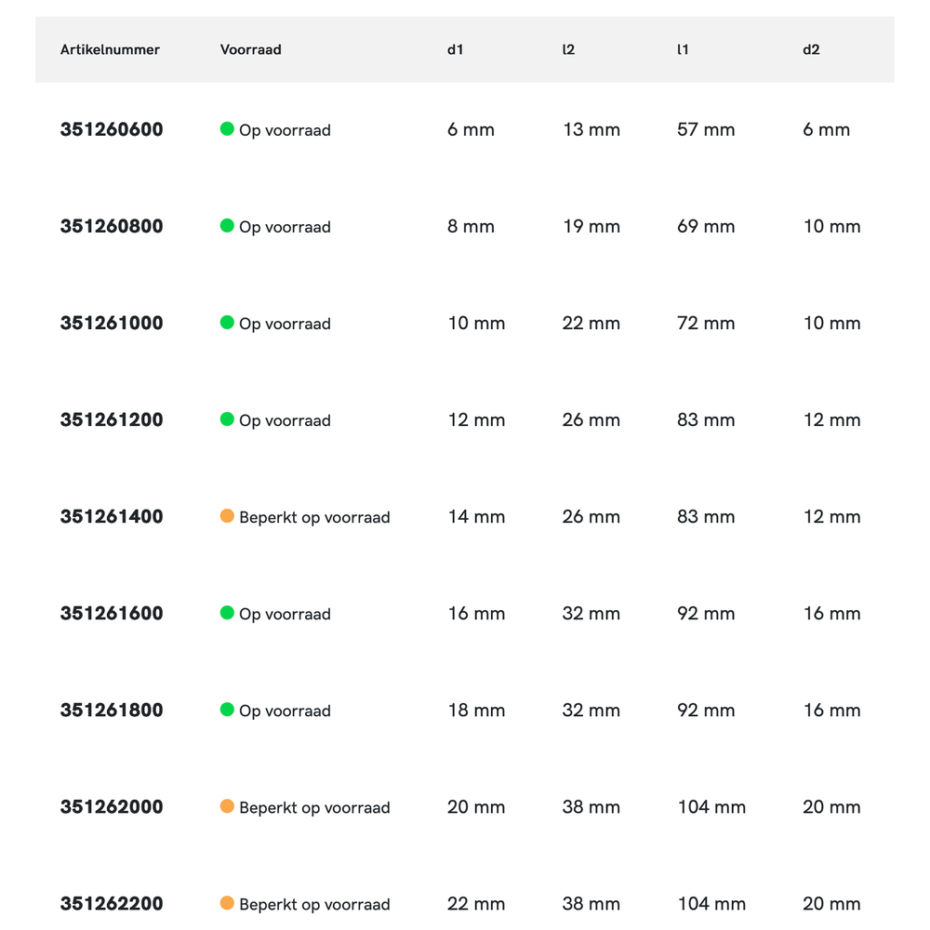Click article number 351262200
The image size is (930, 930).
(112, 904)
